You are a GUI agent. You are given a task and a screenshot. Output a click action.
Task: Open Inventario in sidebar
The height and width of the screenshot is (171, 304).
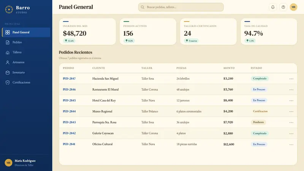[x=26, y=73]
